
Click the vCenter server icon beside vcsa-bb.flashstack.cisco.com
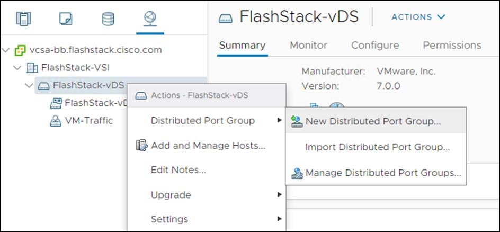20,50
